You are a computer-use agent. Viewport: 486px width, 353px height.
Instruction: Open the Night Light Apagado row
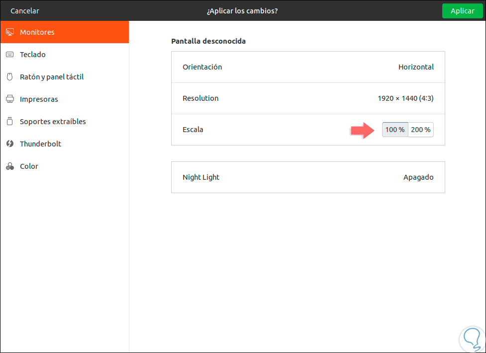(308, 177)
